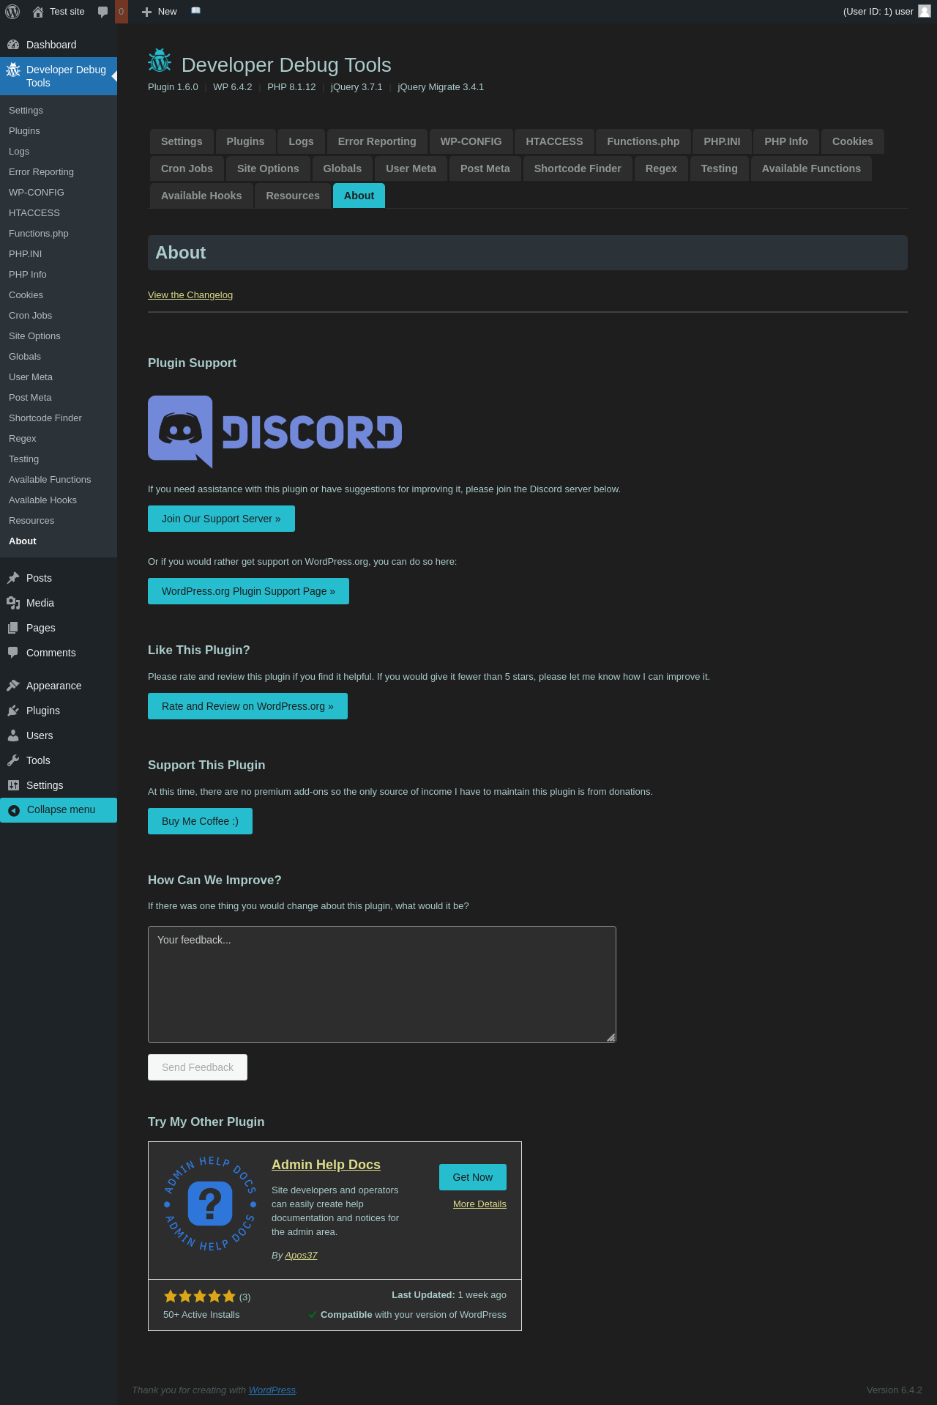Click the Pages icon in sidebar
Viewport: 937px width, 1405px height.
(13, 628)
